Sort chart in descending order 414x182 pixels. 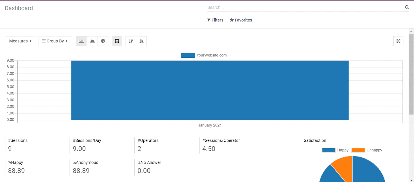[131, 41]
